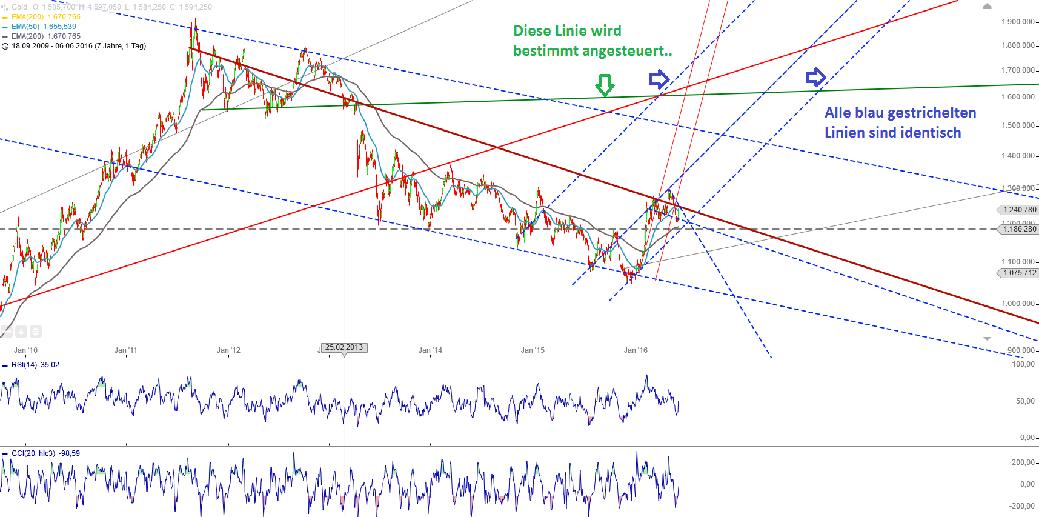
Task: Select the "CCI(20, hlc3) -98,59" indicator label
Action: click(45, 453)
